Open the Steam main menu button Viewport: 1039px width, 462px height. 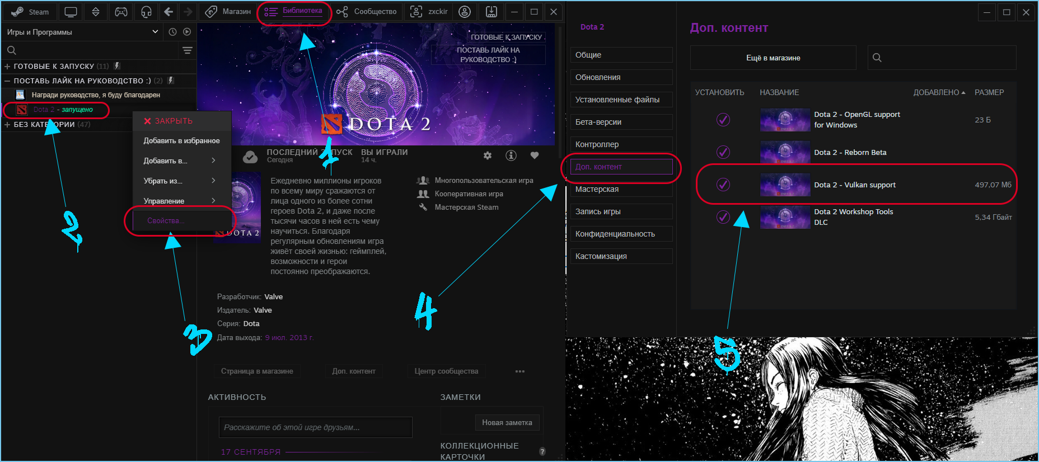point(30,12)
